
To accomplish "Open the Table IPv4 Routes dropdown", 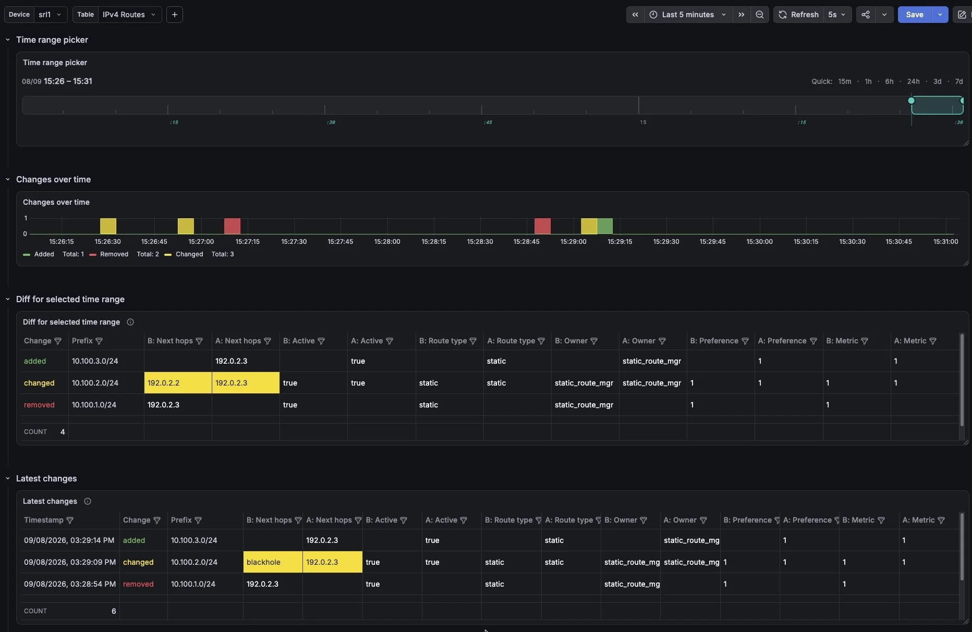I will coord(129,15).
